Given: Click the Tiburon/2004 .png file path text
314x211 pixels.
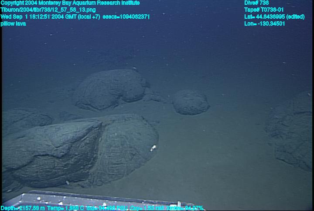Looking at the screenshot, I should 48,10.
